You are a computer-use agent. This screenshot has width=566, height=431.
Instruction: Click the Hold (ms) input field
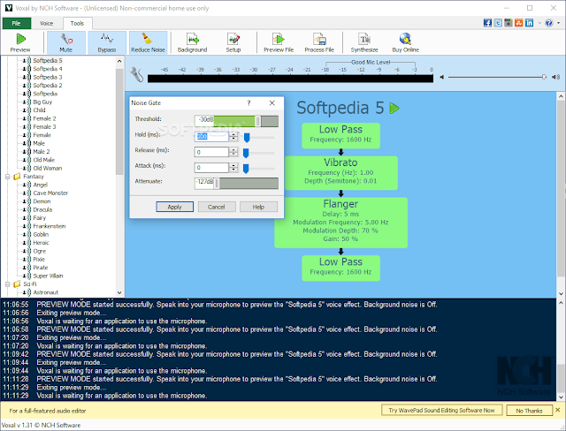pyautogui.click(x=211, y=137)
